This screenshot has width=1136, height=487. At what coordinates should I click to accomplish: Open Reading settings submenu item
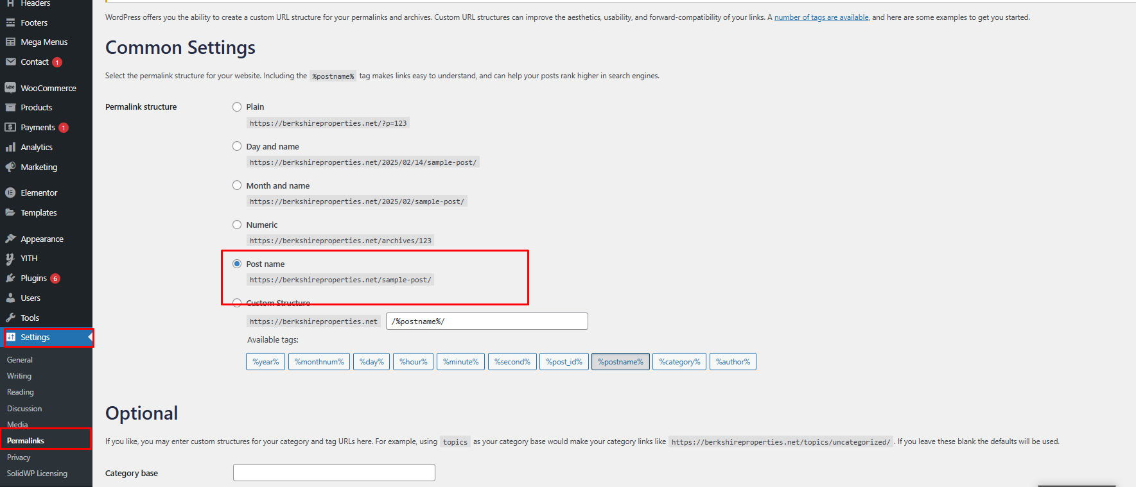click(x=21, y=392)
